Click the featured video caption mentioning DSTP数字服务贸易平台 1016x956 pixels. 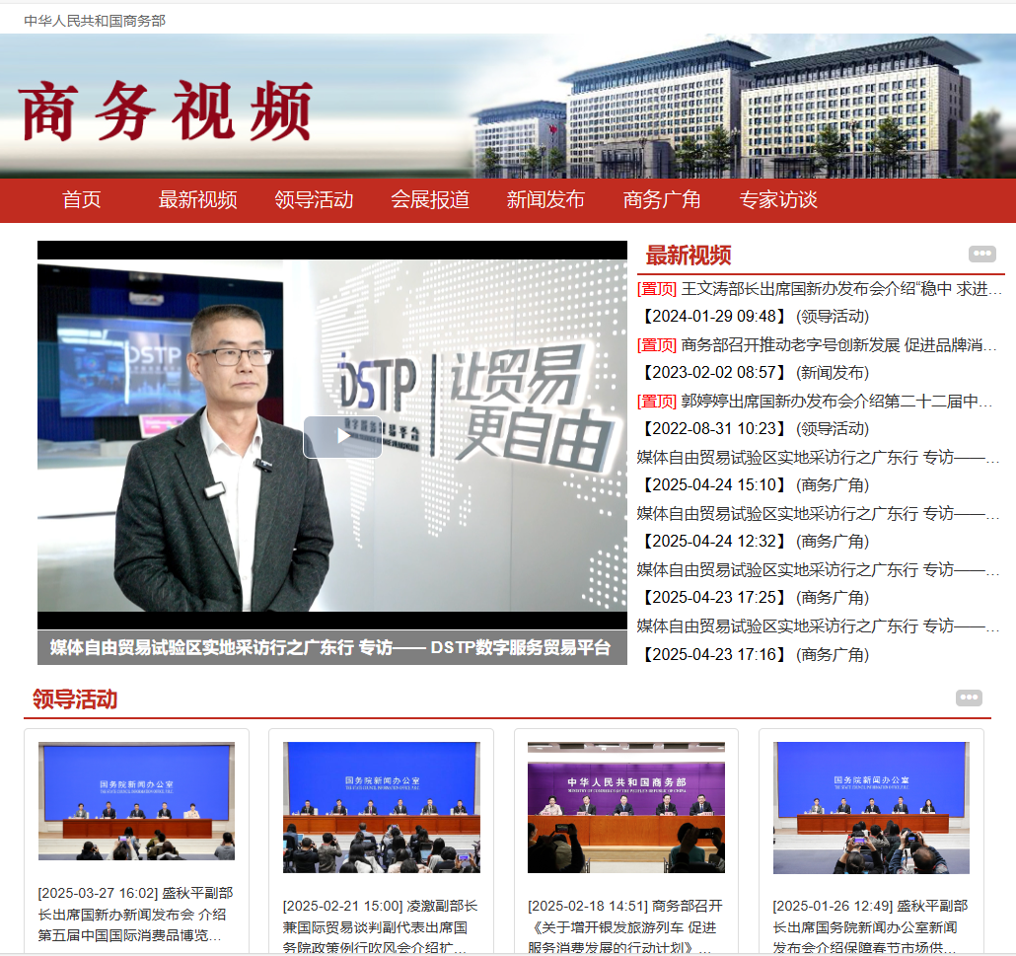pos(330,647)
